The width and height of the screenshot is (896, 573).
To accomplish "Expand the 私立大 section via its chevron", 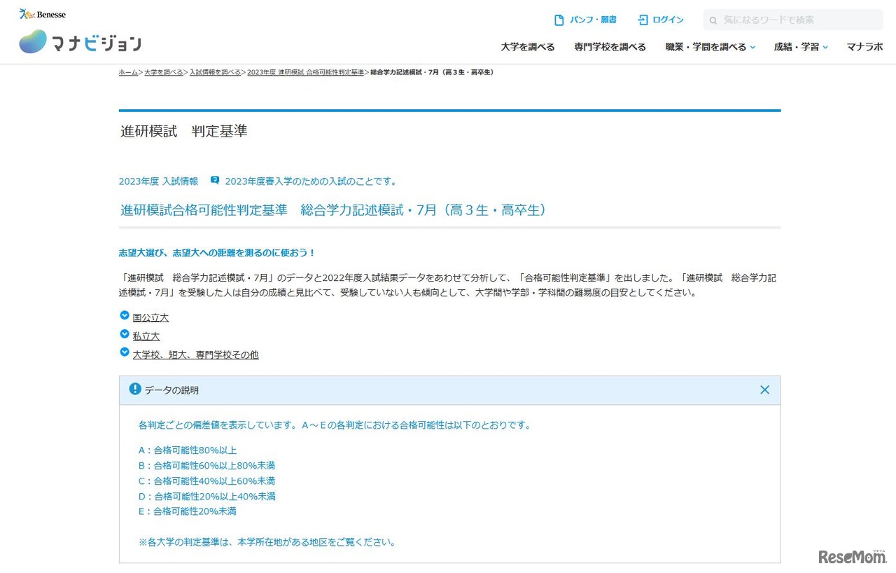I will (x=124, y=333).
